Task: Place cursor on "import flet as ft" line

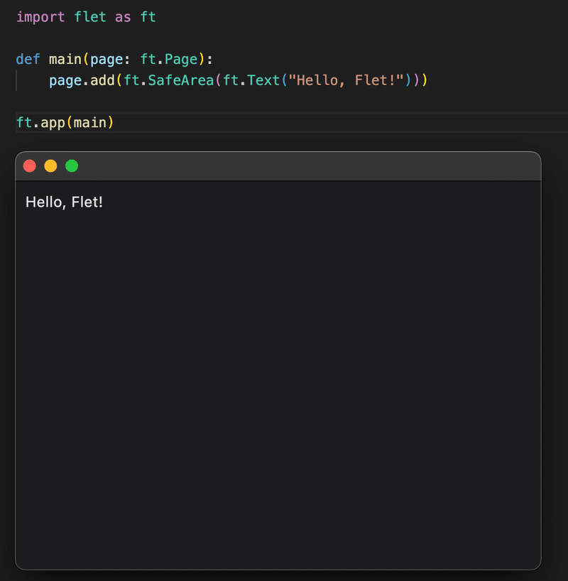Action: click(86, 17)
